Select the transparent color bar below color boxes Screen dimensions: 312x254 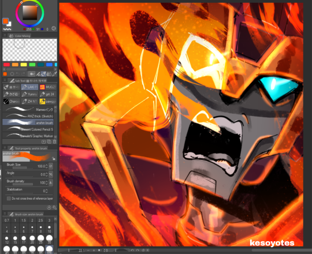7,29
